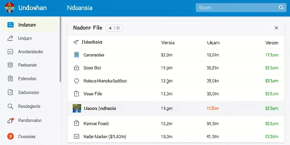The width and height of the screenshot is (290, 145).
Task: Click the upload icon beside Kannac Foan
Action: [x=76, y=123]
